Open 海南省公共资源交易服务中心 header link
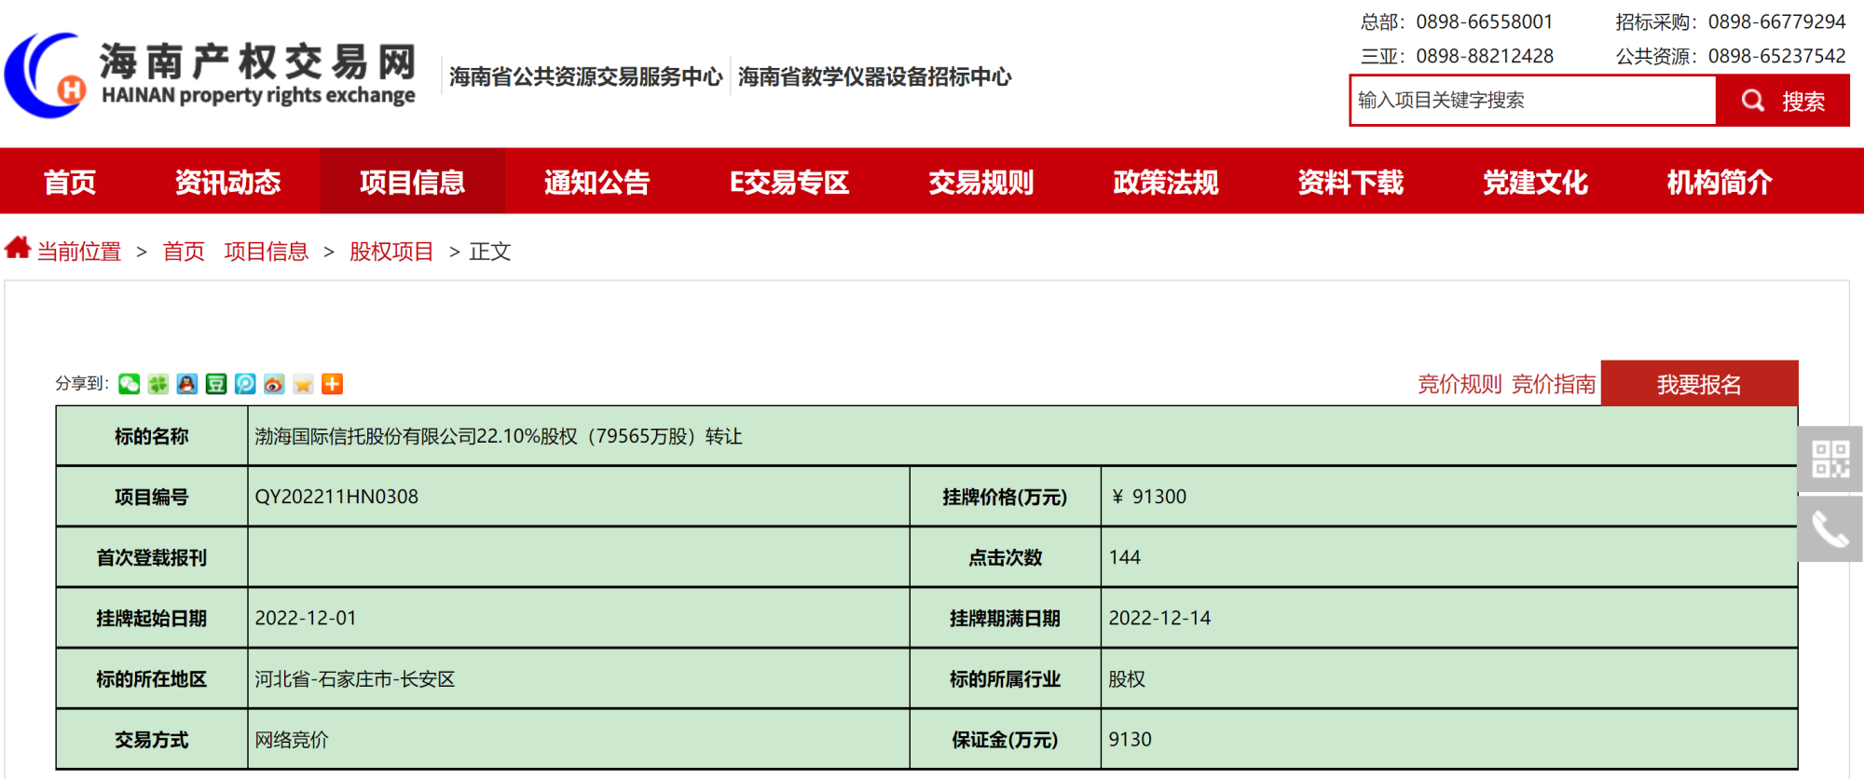Screen dimensions: 1864x779 (x=585, y=76)
